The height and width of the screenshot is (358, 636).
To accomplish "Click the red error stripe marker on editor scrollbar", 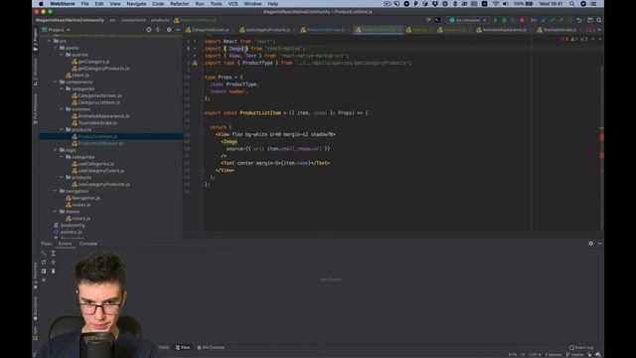I will point(601,137).
